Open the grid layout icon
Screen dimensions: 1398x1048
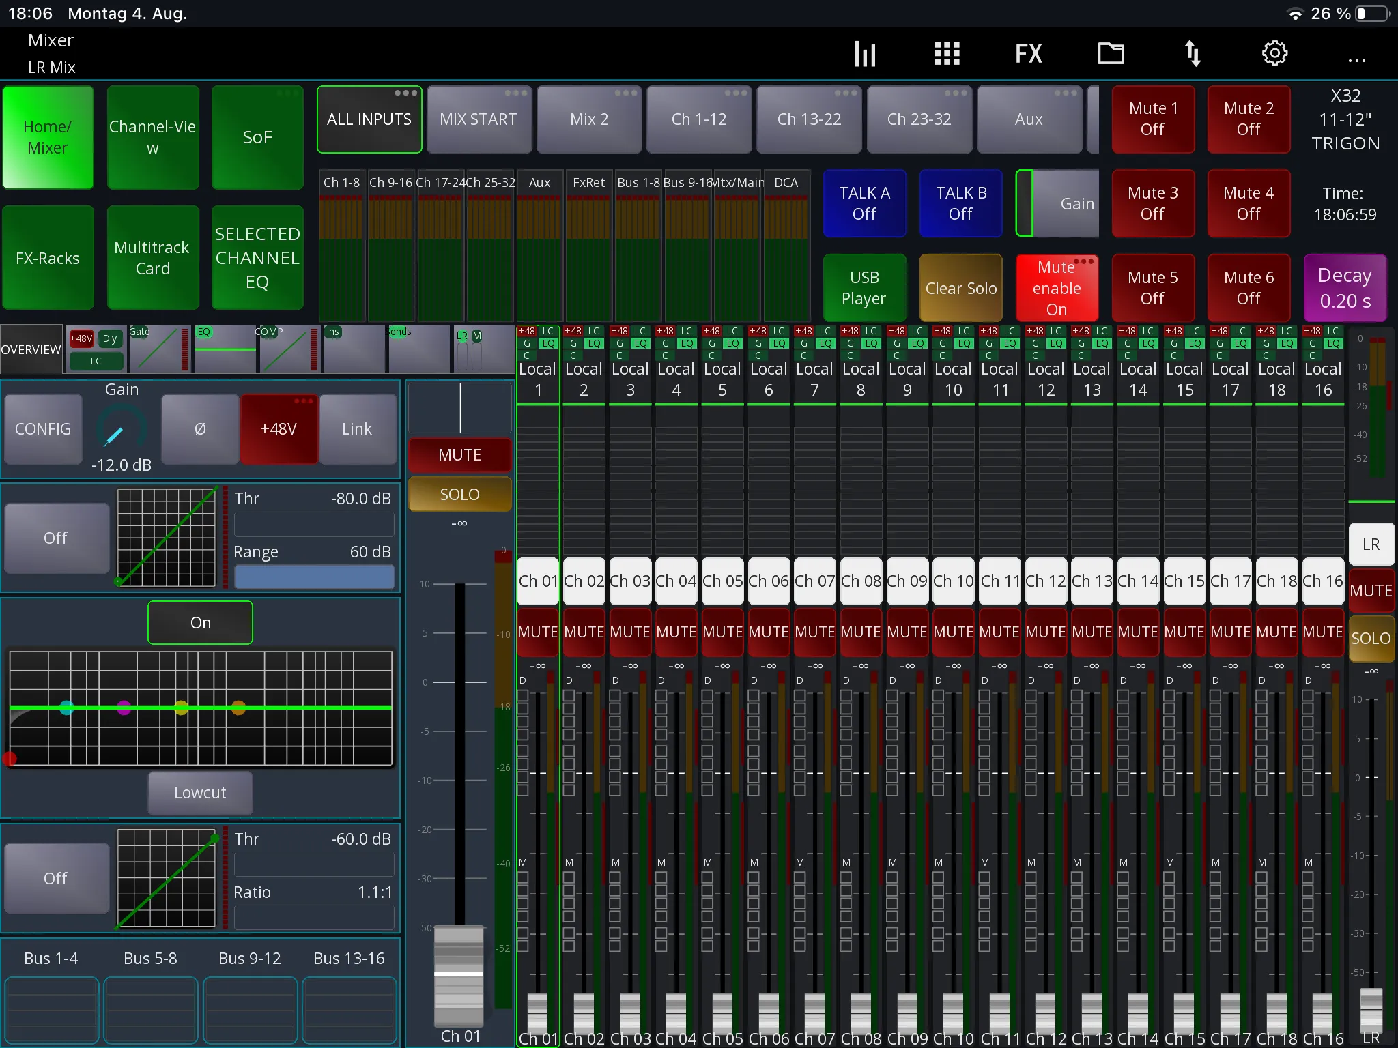click(x=947, y=53)
